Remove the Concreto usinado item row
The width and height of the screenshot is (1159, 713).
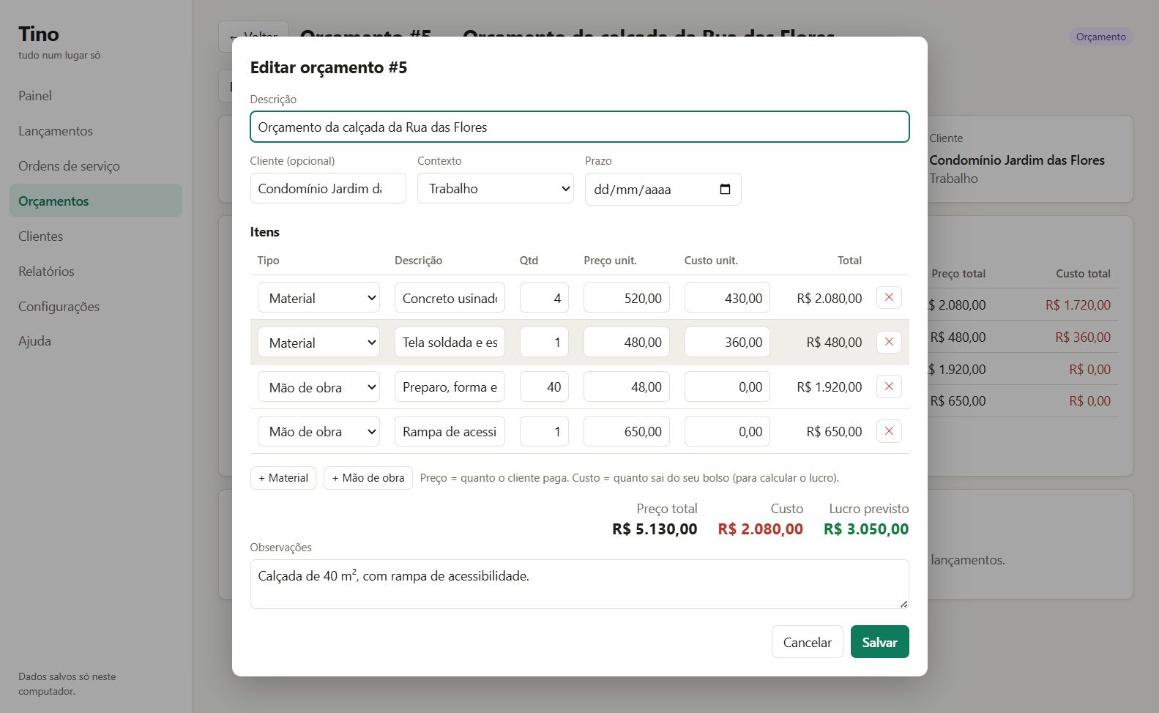click(889, 298)
